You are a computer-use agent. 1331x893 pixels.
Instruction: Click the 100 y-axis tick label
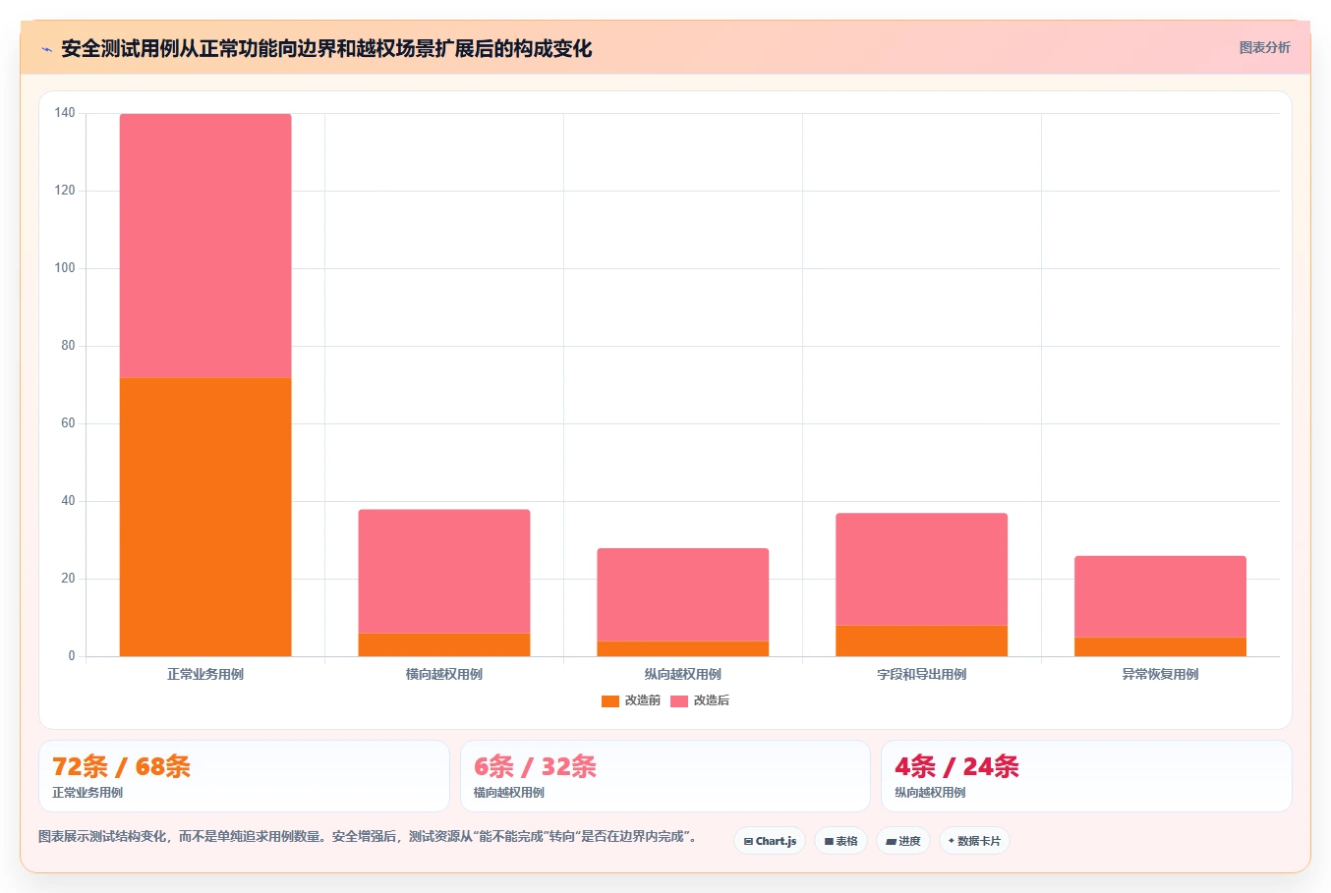coord(65,268)
